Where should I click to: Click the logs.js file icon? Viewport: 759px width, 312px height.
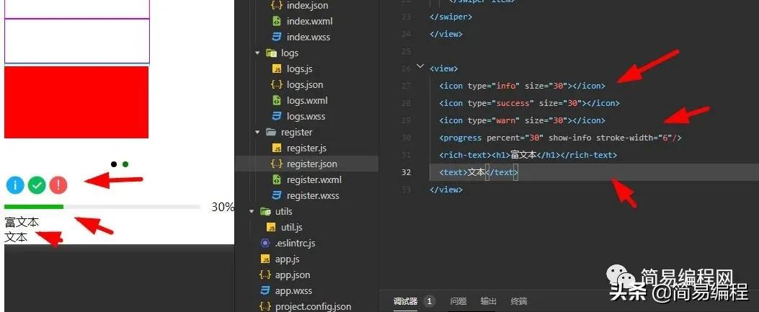point(277,69)
